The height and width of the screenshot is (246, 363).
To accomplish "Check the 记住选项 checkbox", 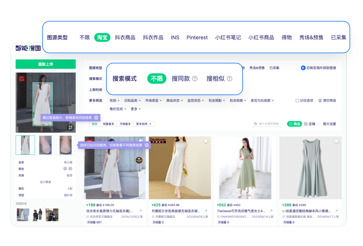I will (x=297, y=100).
